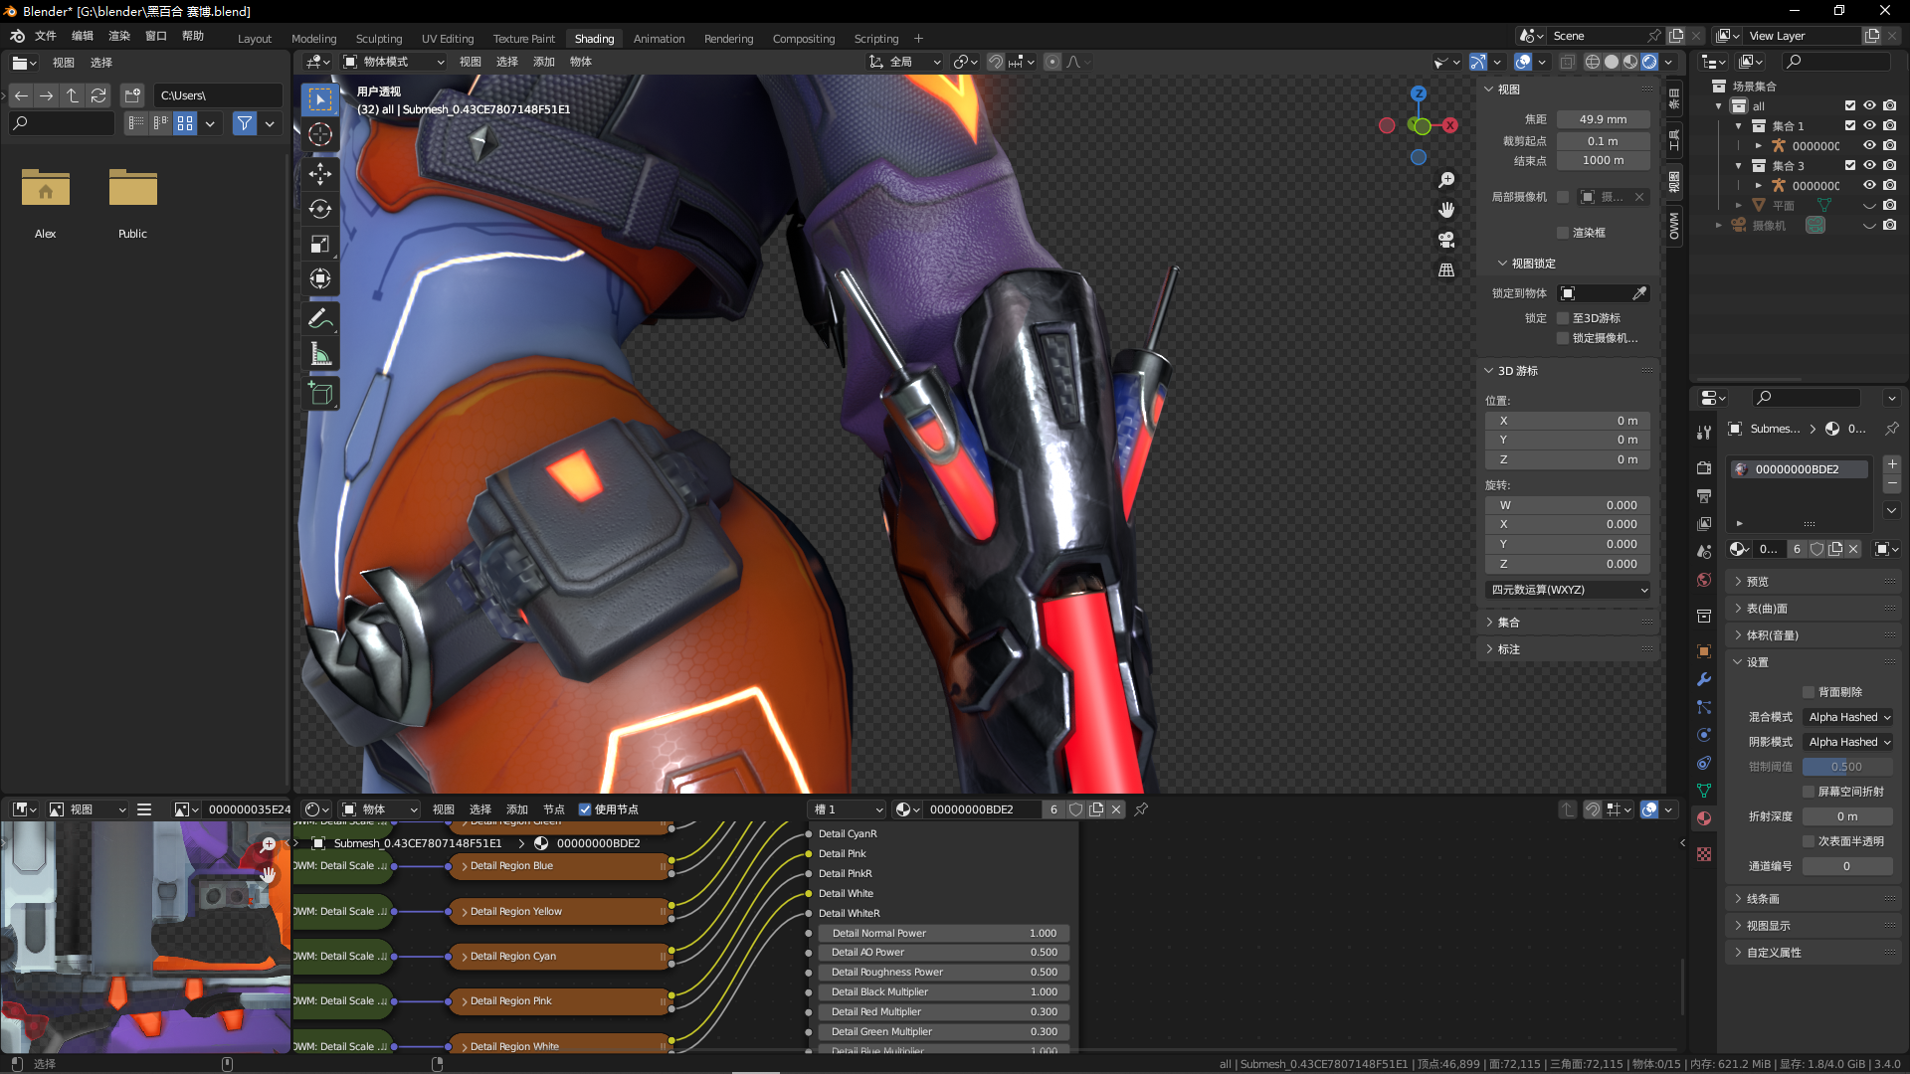This screenshot has width=1910, height=1074.
Task: Open the 渲染 menu in top bar
Action: pyautogui.click(x=119, y=36)
